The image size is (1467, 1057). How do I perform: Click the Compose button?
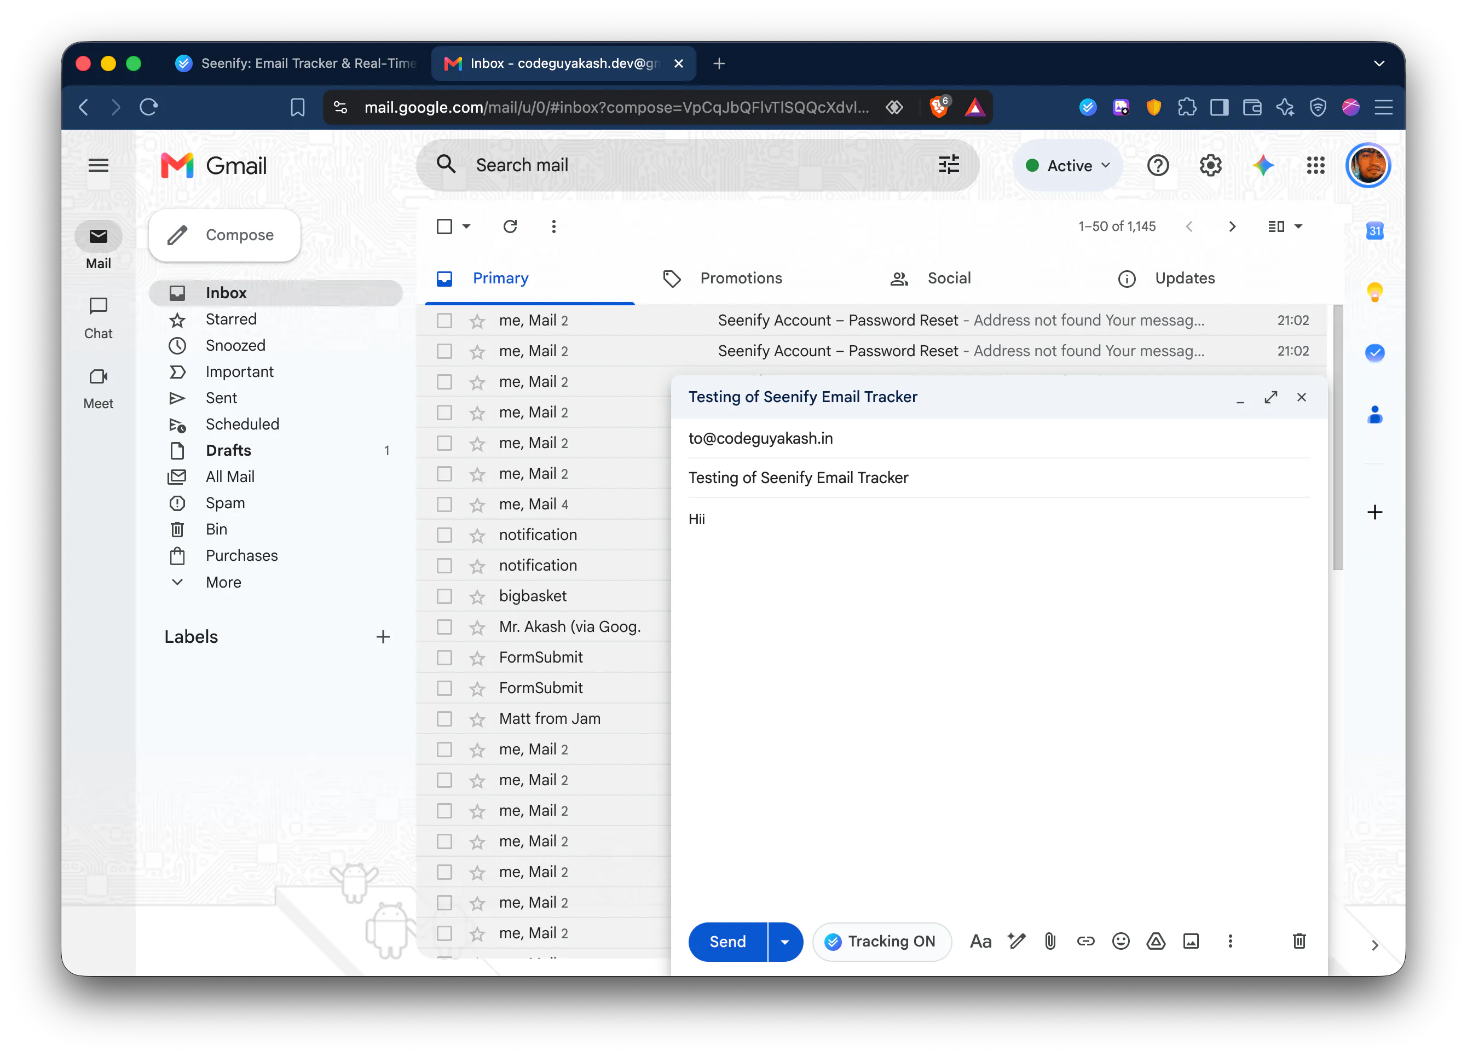tap(224, 235)
